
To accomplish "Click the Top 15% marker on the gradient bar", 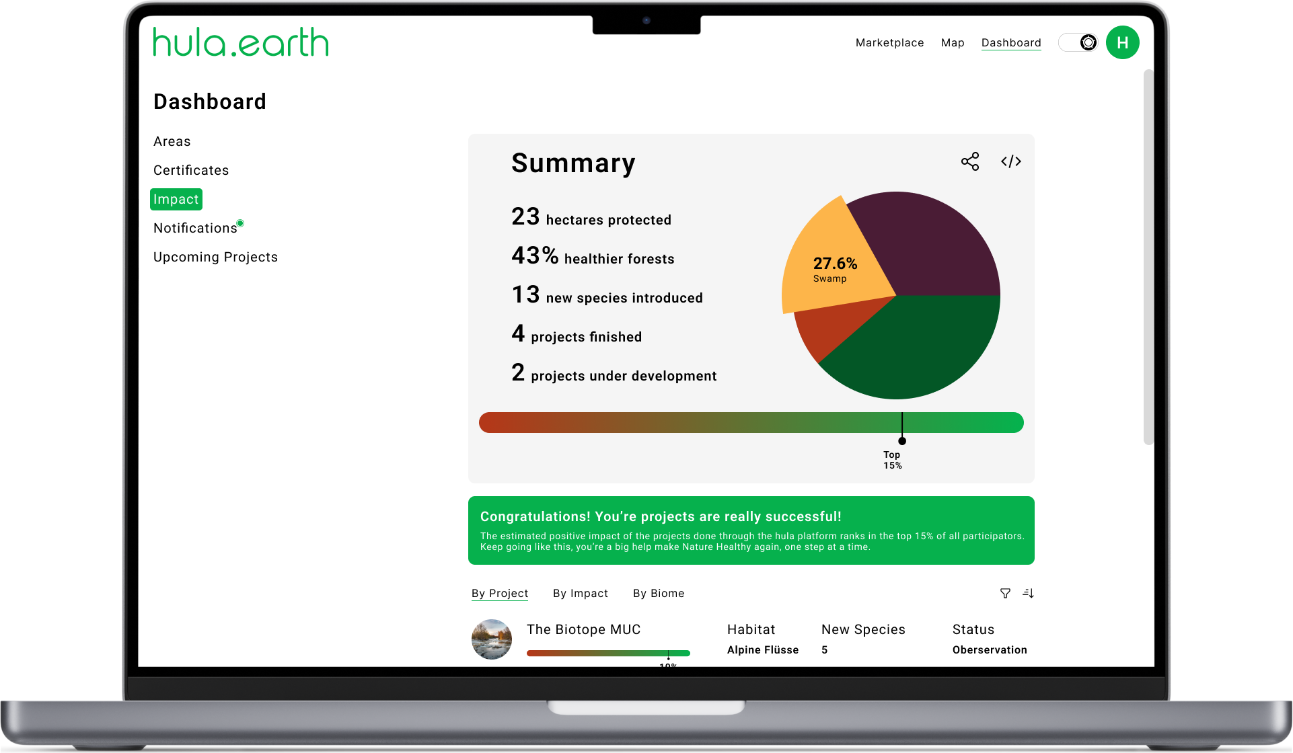I will 902,440.
